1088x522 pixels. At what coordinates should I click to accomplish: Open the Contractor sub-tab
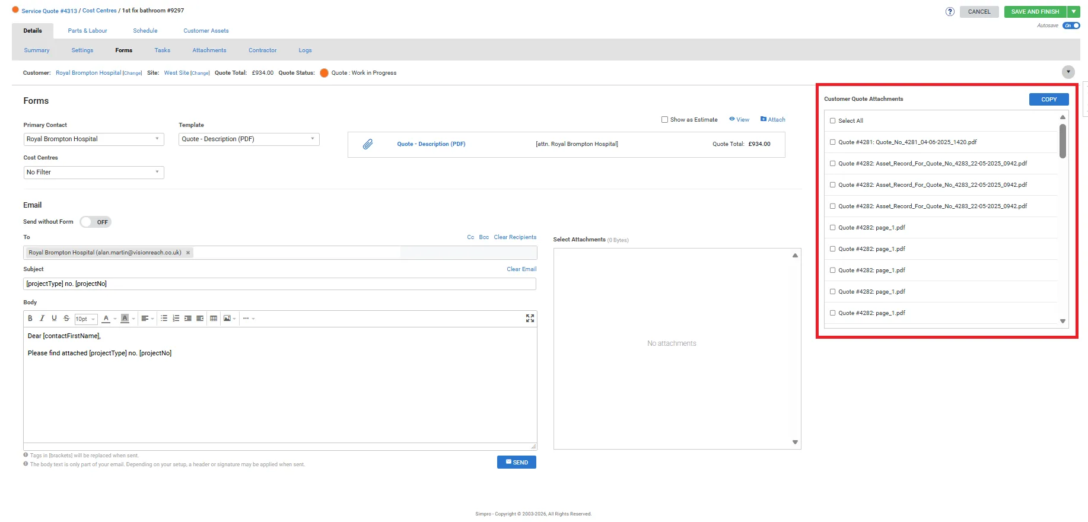pyautogui.click(x=263, y=50)
